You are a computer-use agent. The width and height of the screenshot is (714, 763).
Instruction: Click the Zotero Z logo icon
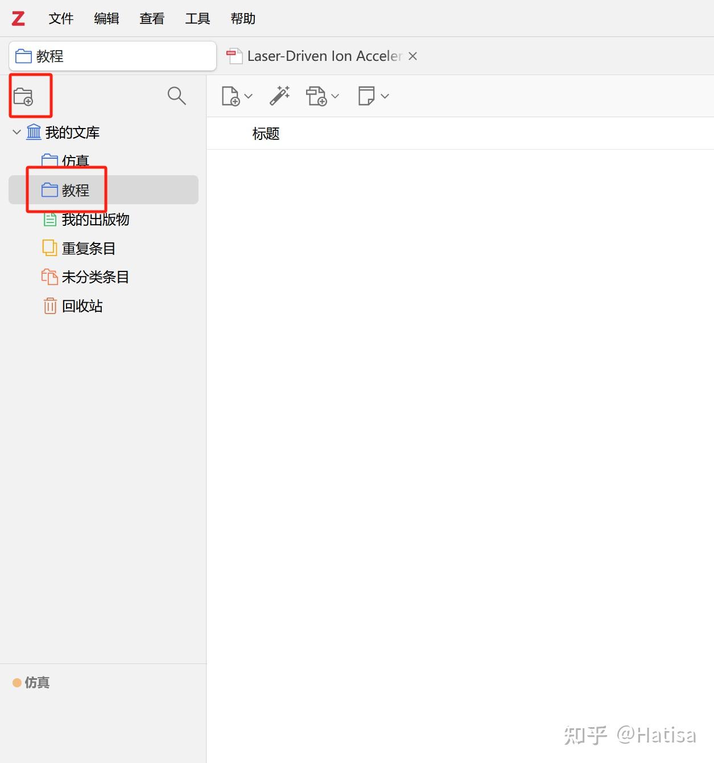tap(18, 18)
